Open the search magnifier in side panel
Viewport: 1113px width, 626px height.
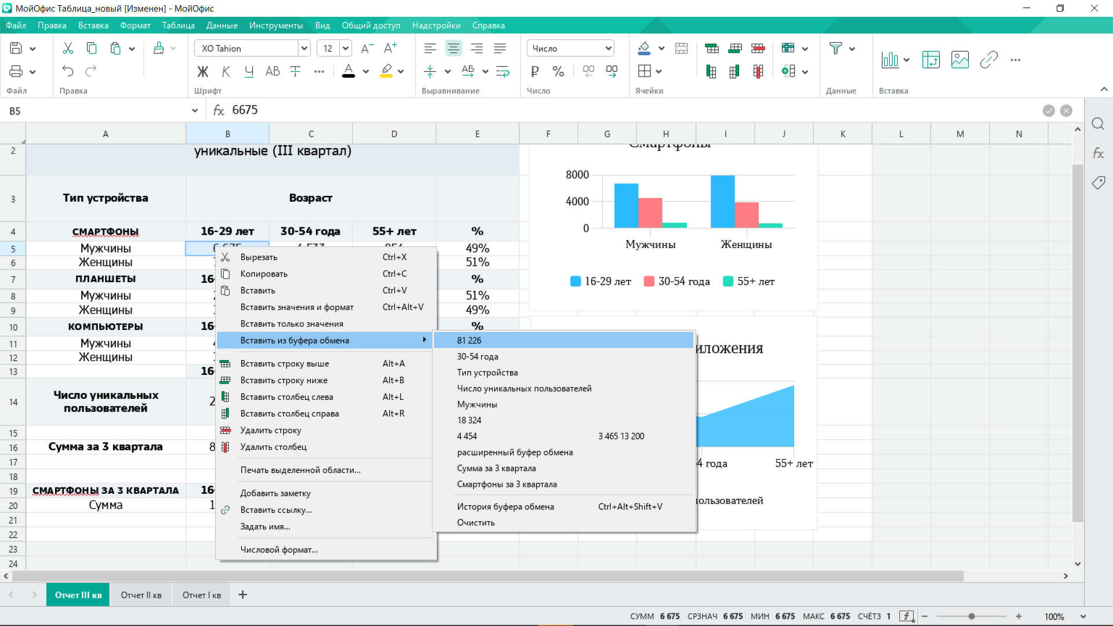[1098, 124]
